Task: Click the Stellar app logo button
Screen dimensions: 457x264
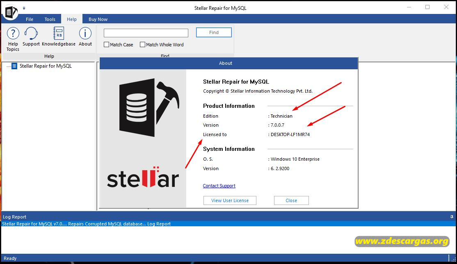Action: pos(11,12)
